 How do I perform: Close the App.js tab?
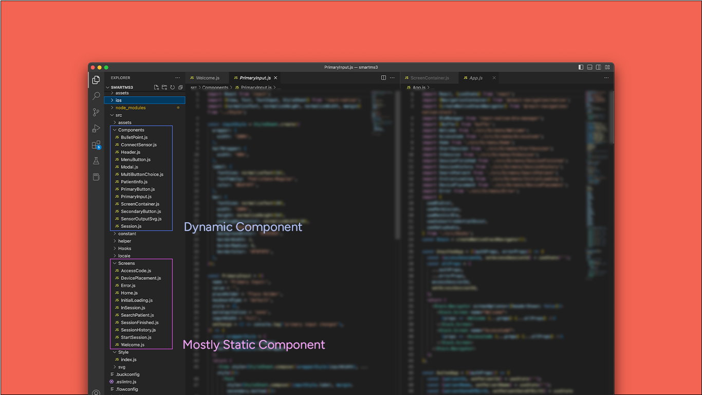[494, 78]
